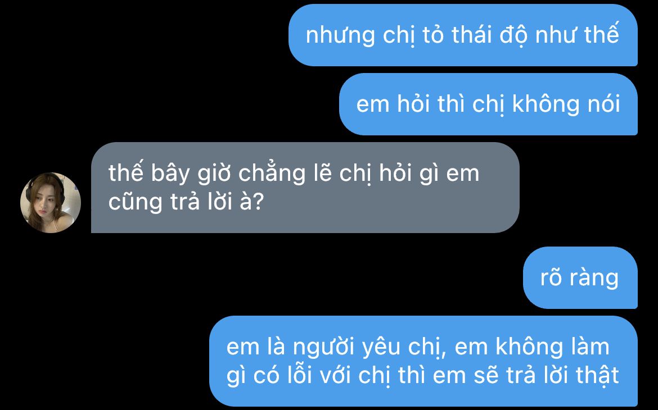
Task: Select the short "rõ ràng" message bubble
Action: click(580, 277)
